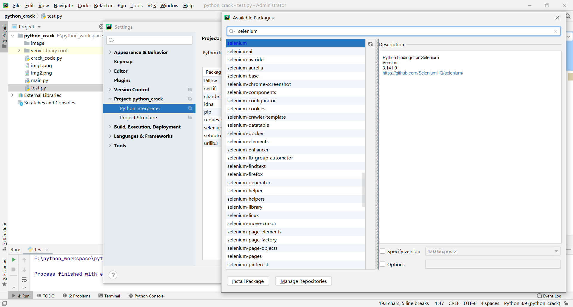Open the Favorites side panel
Image resolution: width=573 pixels, height=307 pixels.
pyautogui.click(x=4, y=272)
